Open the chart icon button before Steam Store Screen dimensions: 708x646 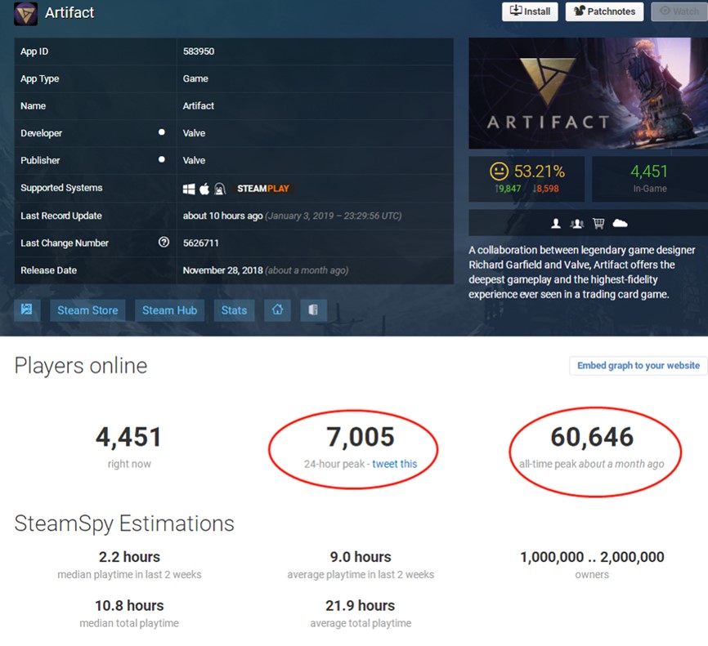click(27, 310)
